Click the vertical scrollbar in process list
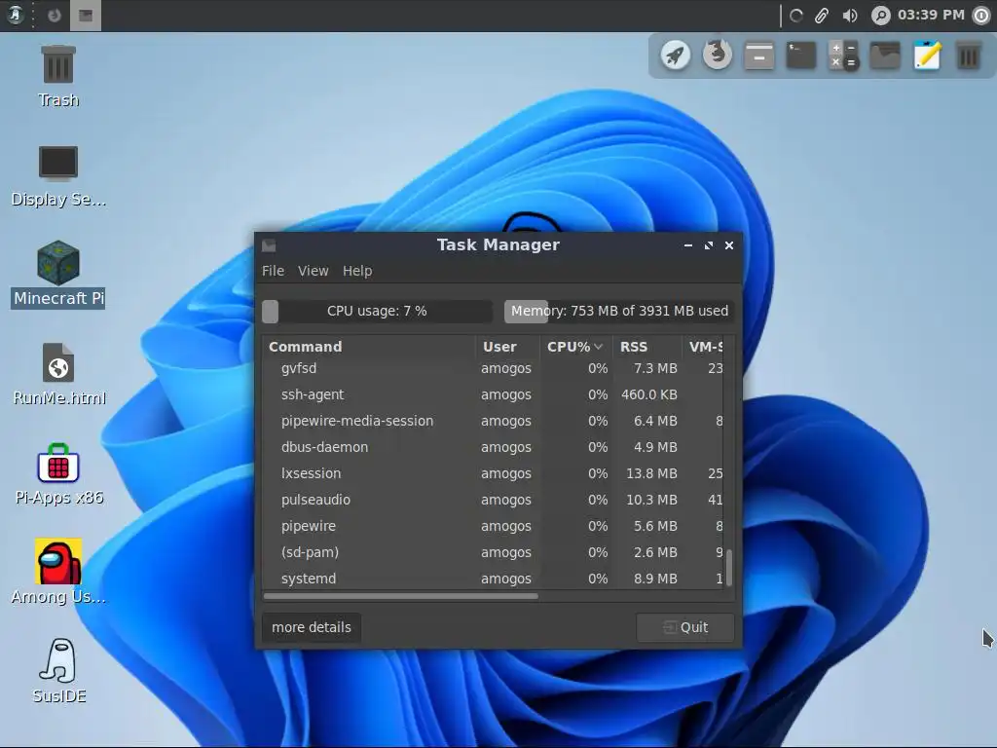 [x=728, y=568]
